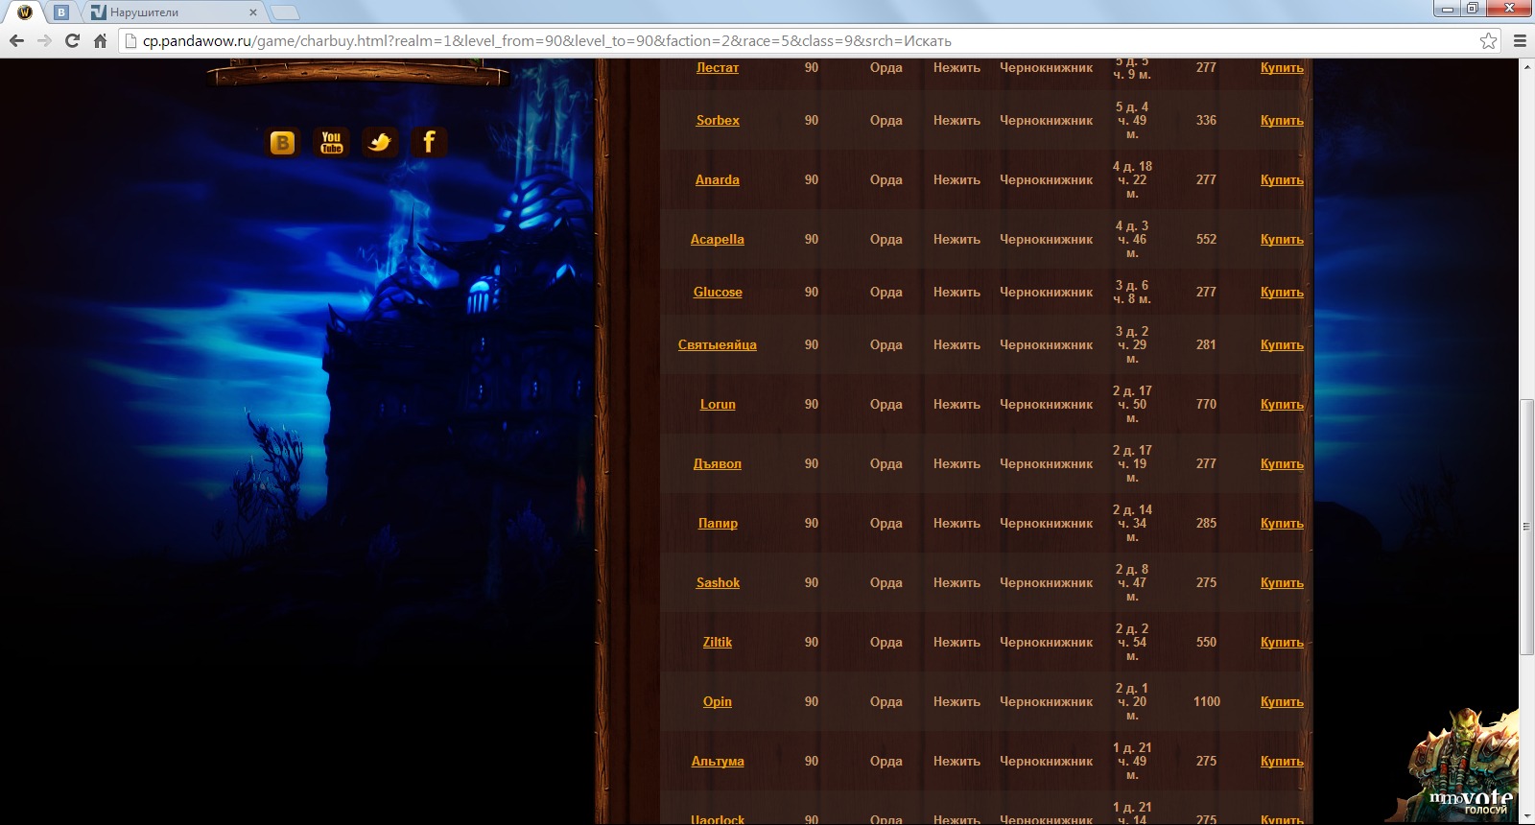1535x825 pixels.
Task: Open character Дьявол link
Action: pos(718,463)
